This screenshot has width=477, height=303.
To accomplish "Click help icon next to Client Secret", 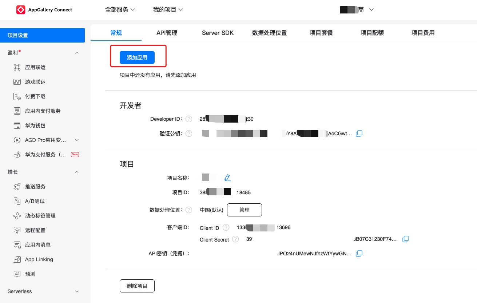I will click(235, 239).
